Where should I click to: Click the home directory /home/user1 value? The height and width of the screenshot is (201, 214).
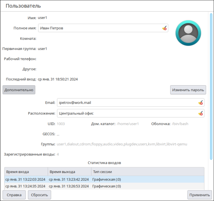tap(128, 124)
